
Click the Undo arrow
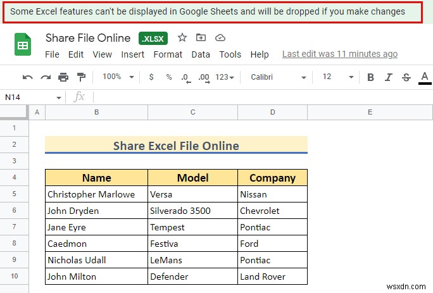point(28,77)
